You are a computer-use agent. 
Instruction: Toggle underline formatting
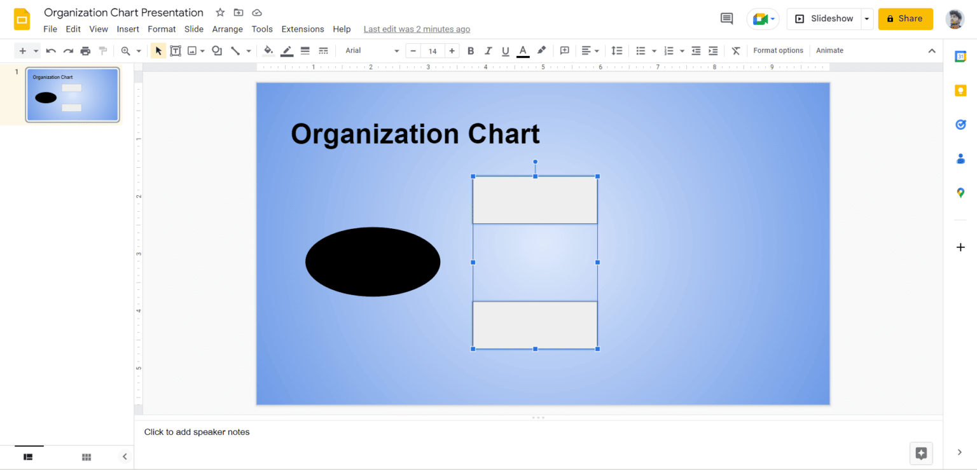tap(504, 50)
